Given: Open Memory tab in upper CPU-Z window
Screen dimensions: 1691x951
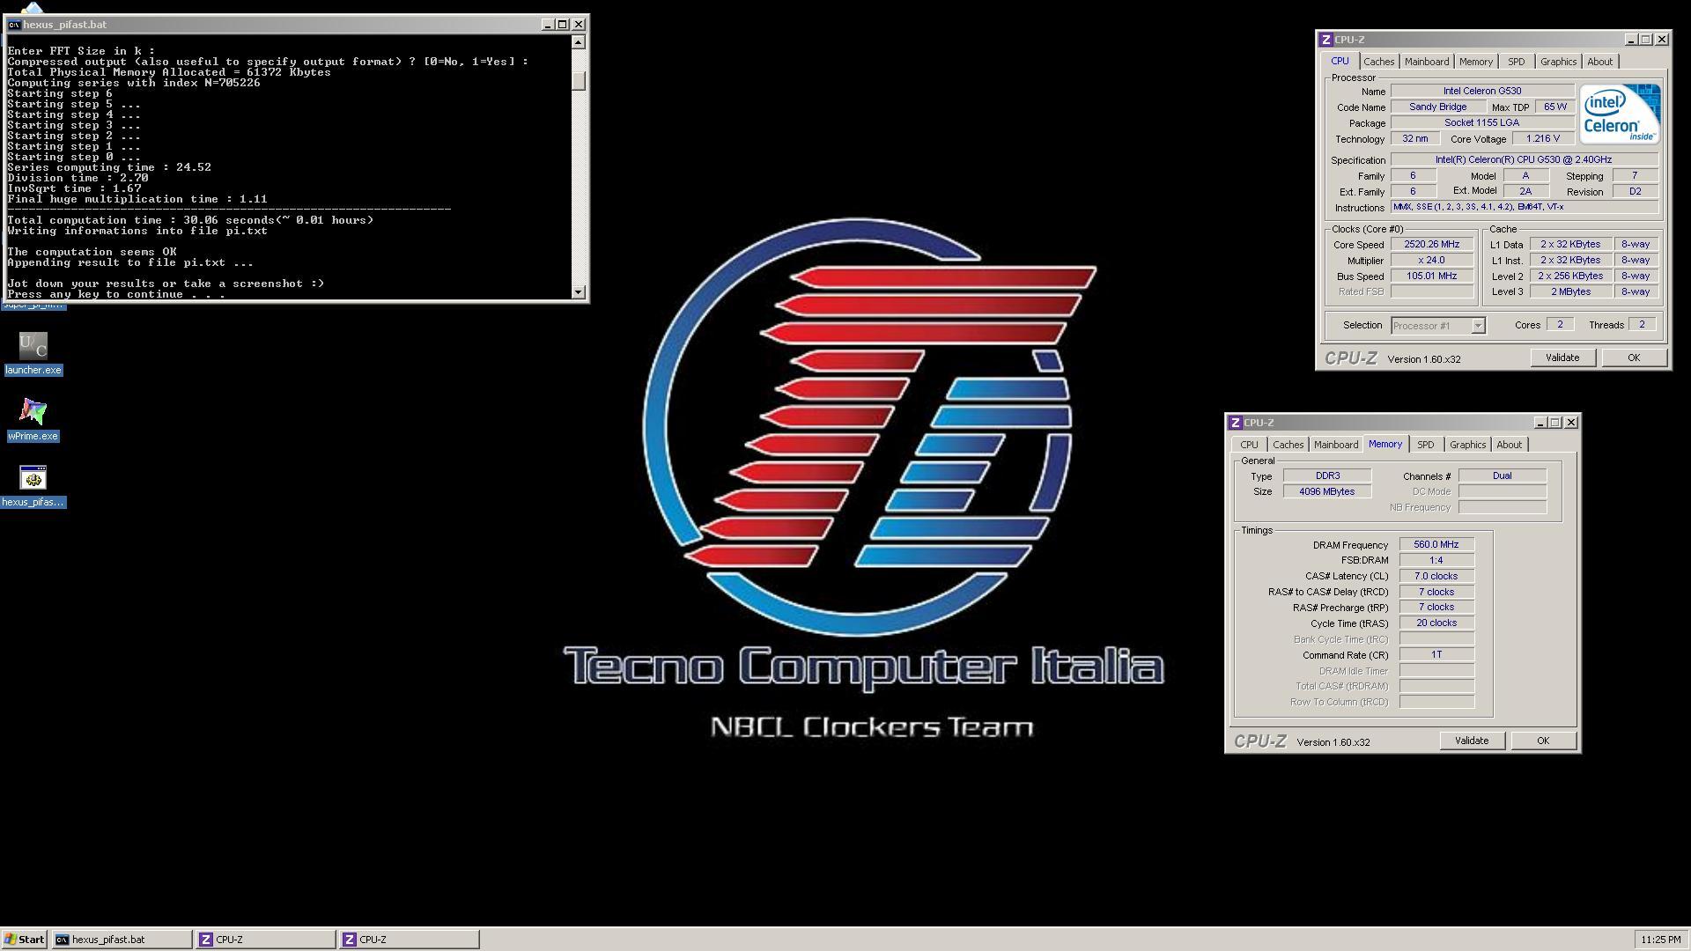Looking at the screenshot, I should pos(1476,62).
